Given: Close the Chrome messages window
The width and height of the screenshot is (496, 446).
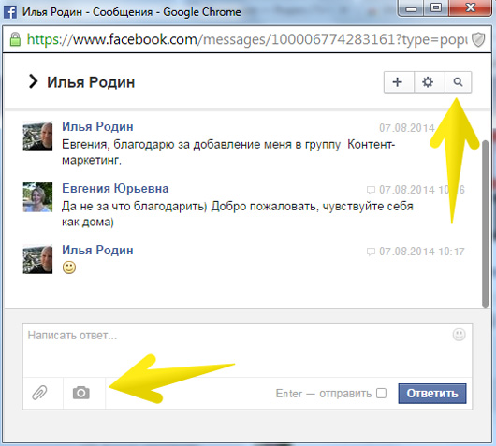Looking at the screenshot, I should click(x=471, y=8).
